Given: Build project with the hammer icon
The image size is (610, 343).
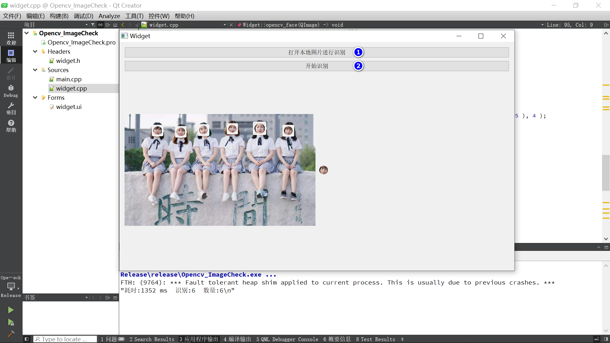Looking at the screenshot, I should coord(11,334).
